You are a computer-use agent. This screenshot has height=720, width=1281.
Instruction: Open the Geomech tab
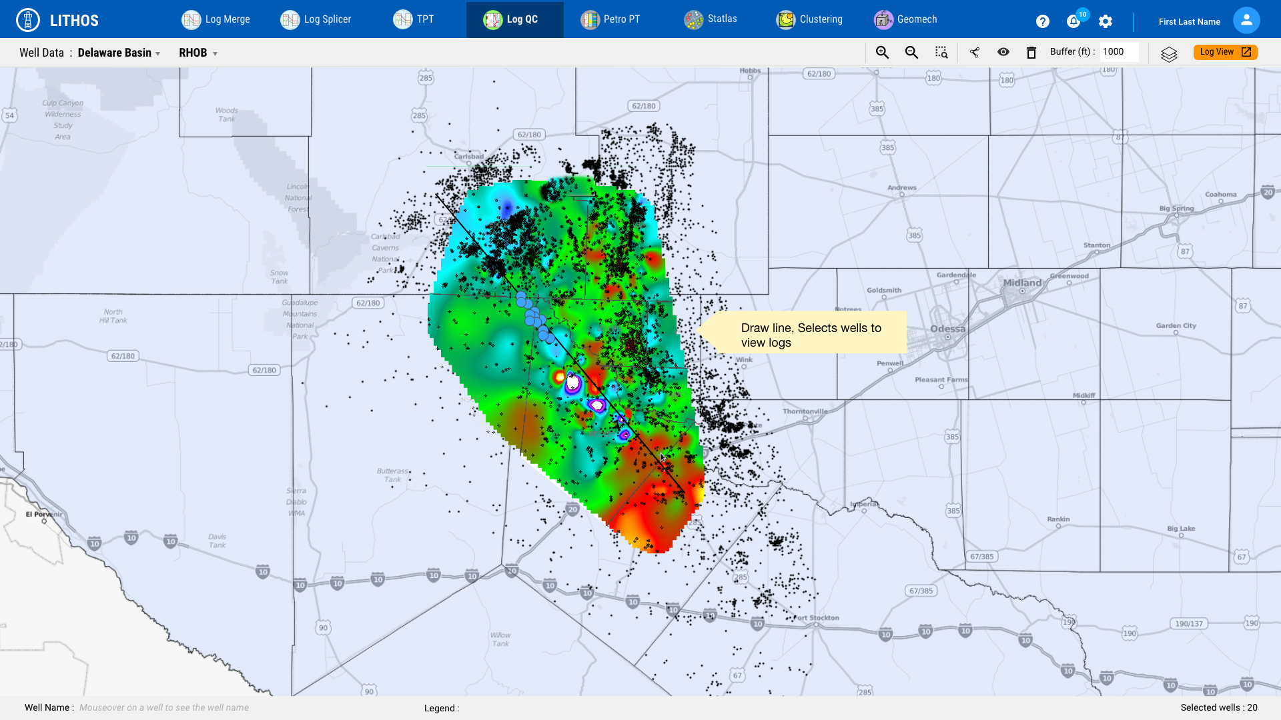(x=905, y=19)
